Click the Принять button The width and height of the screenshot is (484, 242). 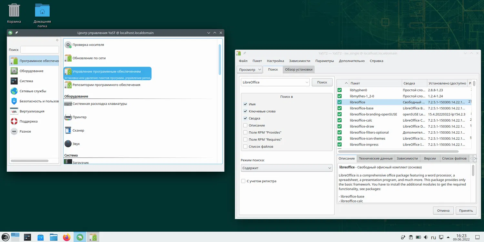pos(466,211)
